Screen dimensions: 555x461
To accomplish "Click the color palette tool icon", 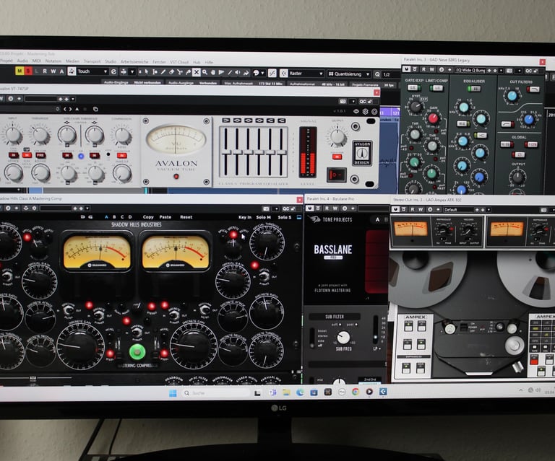I will (x=257, y=73).
